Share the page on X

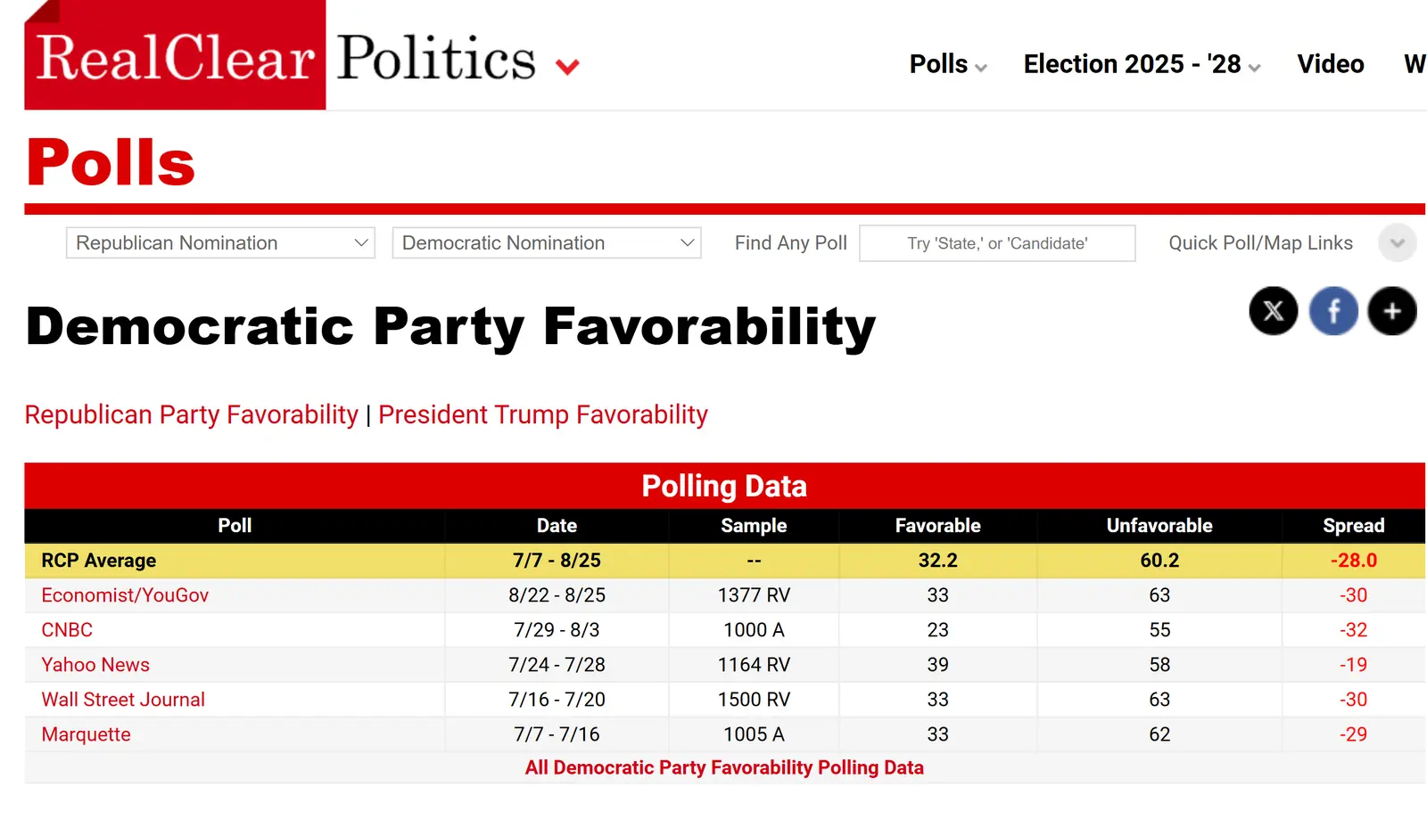click(1273, 311)
